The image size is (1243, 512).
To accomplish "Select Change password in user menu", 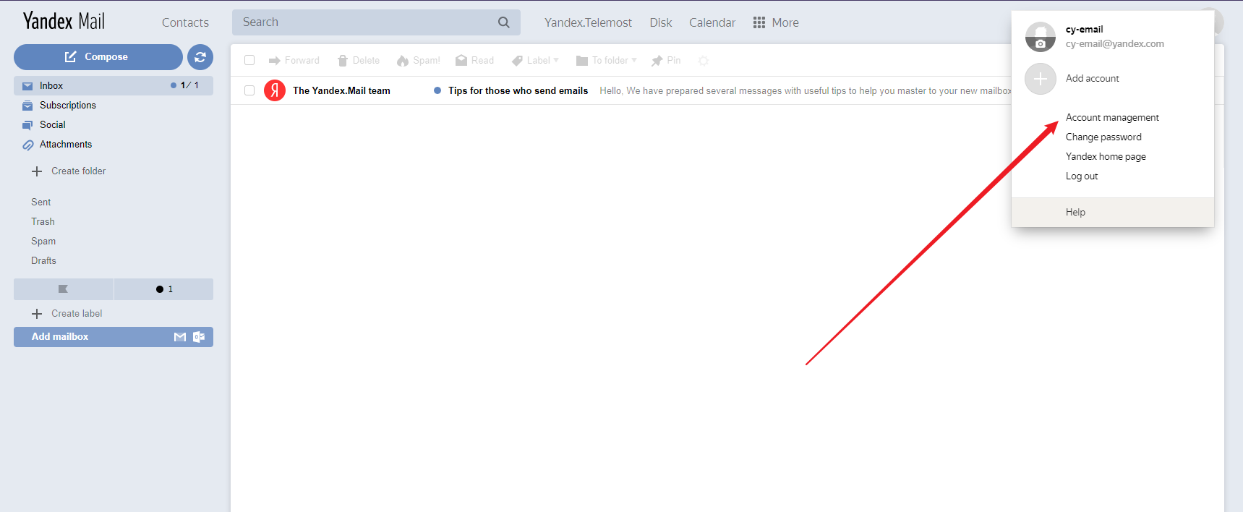I will (1103, 137).
